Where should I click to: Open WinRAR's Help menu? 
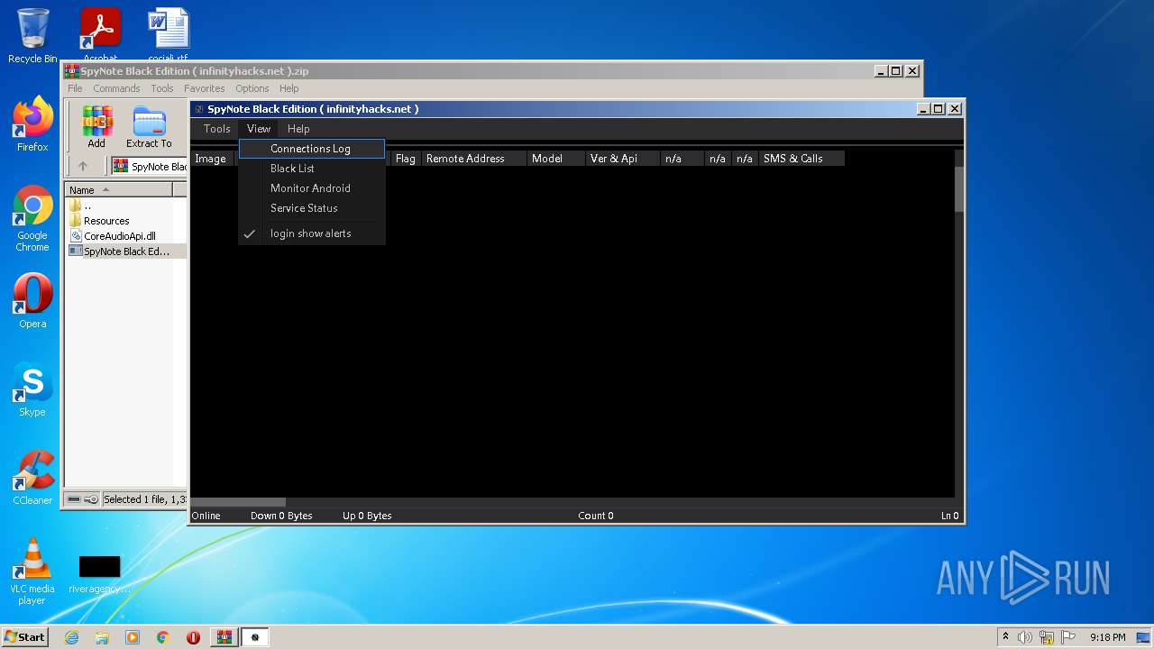pyautogui.click(x=288, y=88)
